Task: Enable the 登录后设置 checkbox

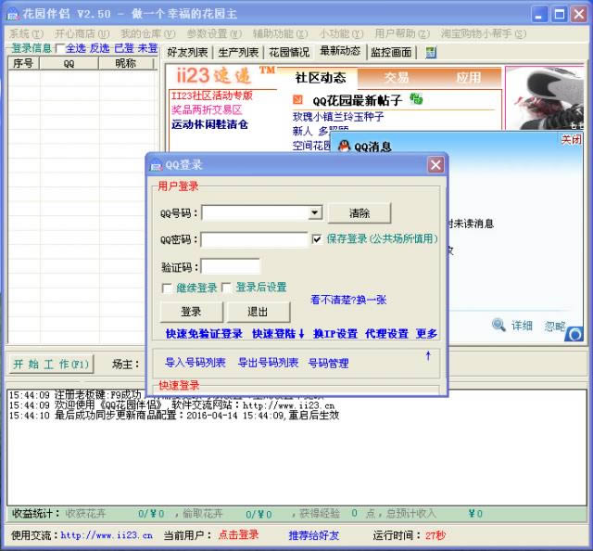Action: (x=226, y=288)
